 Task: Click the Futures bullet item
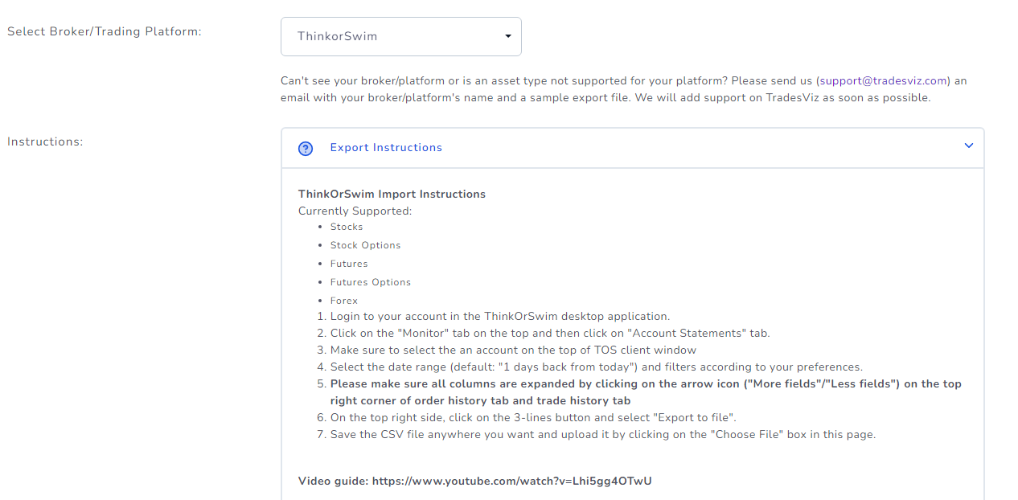pos(349,264)
